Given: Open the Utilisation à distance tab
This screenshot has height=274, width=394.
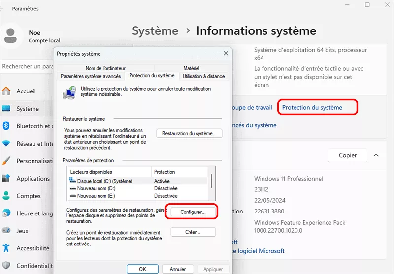Looking at the screenshot, I should [x=203, y=76].
